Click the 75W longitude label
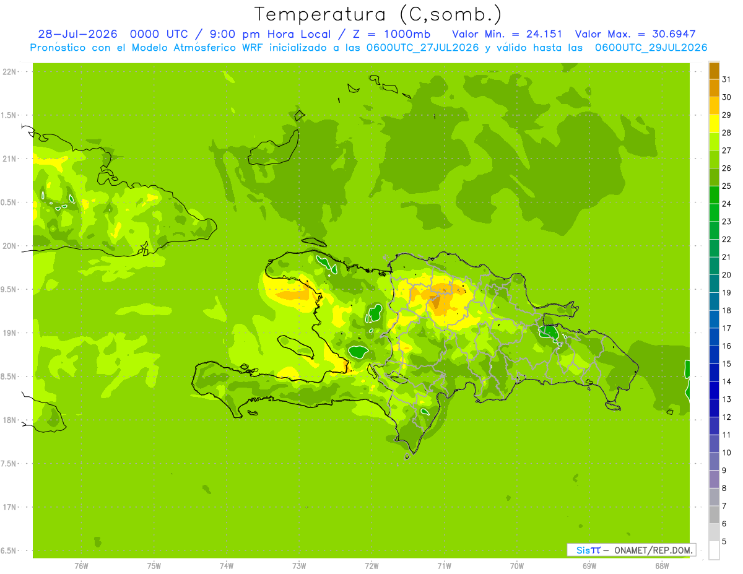 154,566
